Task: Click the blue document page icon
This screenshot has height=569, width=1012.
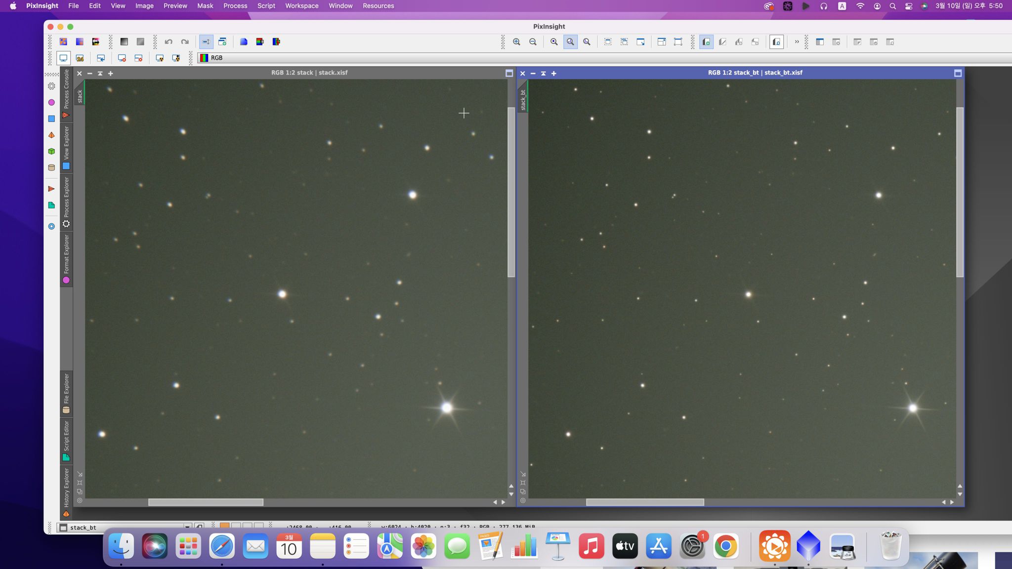Action: point(244,42)
